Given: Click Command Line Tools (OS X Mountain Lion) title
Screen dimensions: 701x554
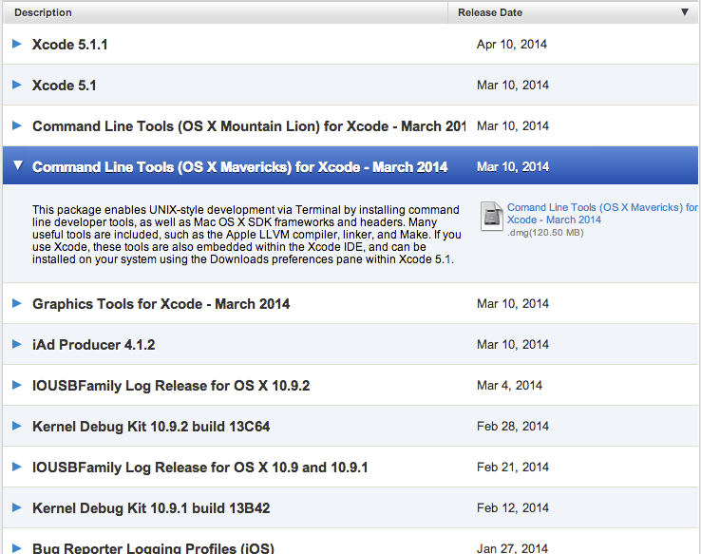Looking at the screenshot, I should click(x=249, y=126).
